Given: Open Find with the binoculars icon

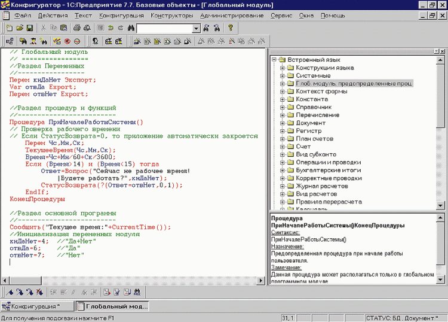Looking at the screenshot, I should [131, 28].
